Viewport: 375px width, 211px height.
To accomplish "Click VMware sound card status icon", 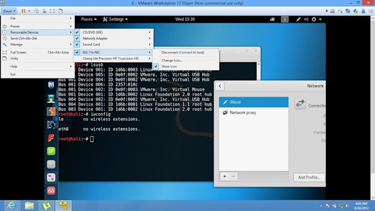I will pos(356,11).
